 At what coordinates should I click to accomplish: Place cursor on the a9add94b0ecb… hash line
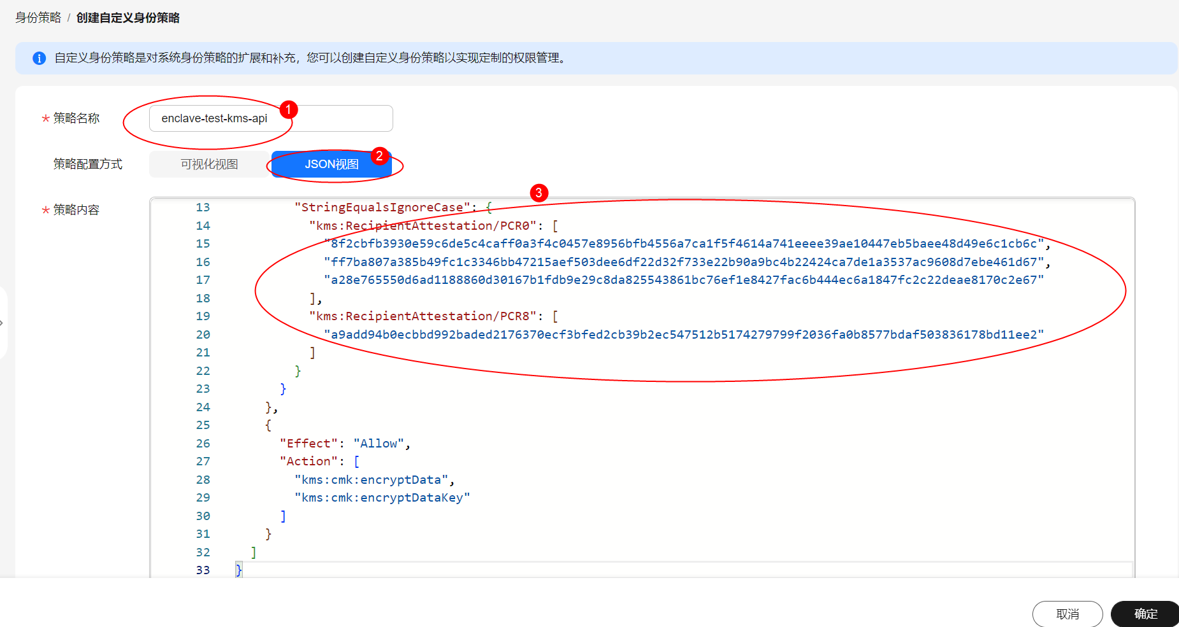pos(684,335)
